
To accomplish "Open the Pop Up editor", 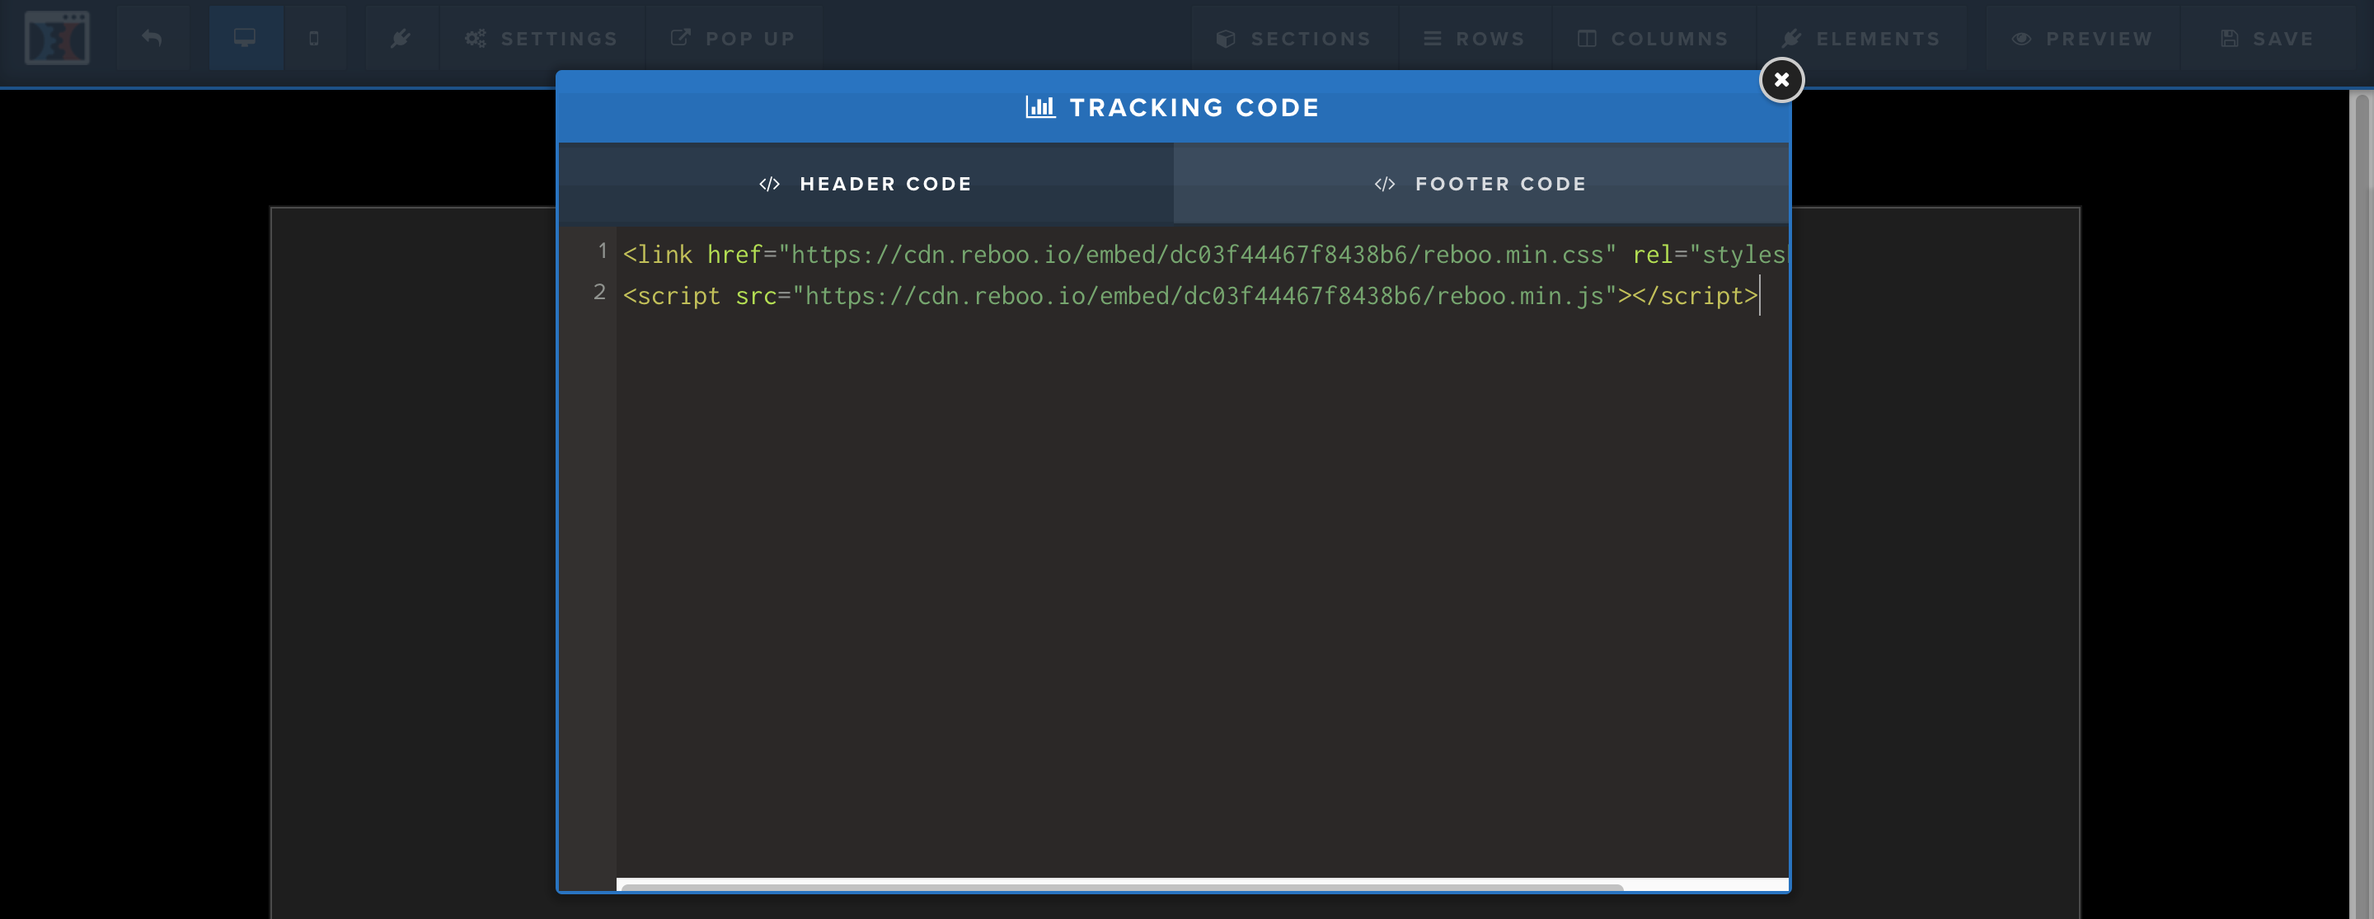I will (734, 39).
